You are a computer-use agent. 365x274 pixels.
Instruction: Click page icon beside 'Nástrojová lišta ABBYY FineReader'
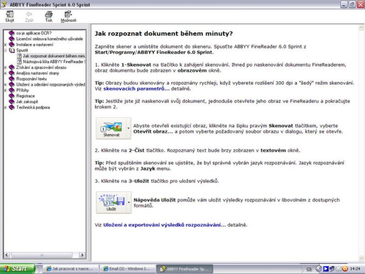[x=19, y=62]
